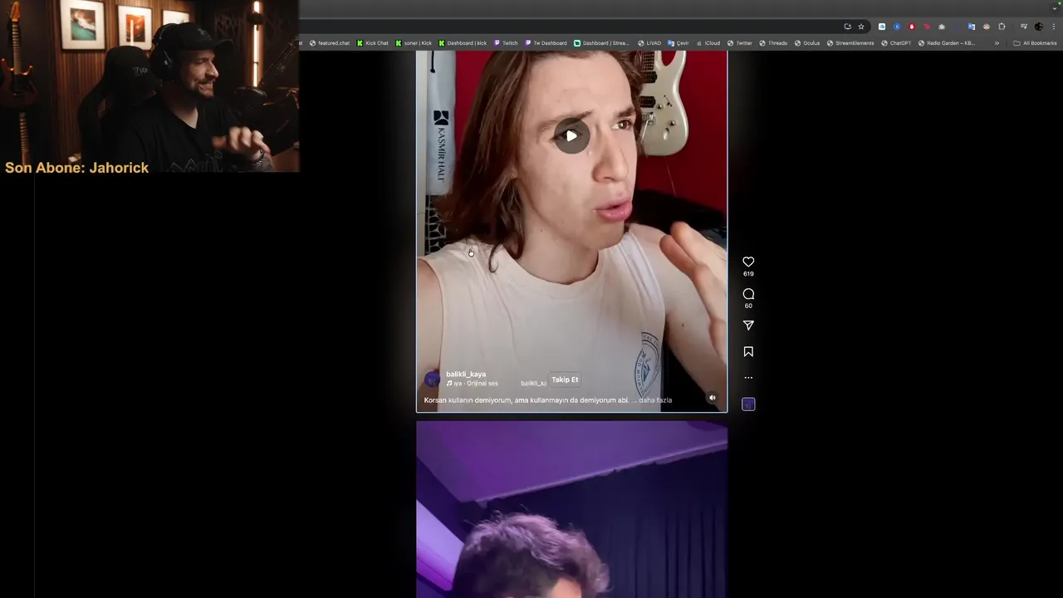Open Twitch bookmark
The image size is (1063, 598).
[x=506, y=43]
